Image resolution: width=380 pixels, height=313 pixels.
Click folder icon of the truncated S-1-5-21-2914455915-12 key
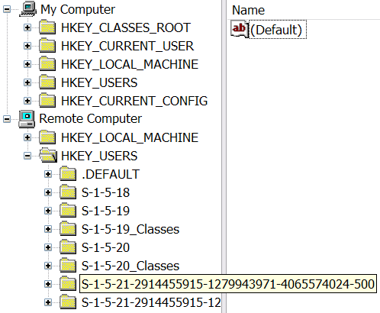click(68, 302)
